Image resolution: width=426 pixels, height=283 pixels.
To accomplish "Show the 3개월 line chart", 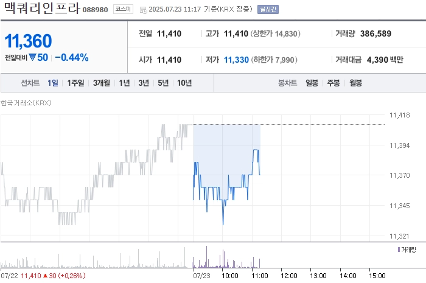I will click(102, 83).
